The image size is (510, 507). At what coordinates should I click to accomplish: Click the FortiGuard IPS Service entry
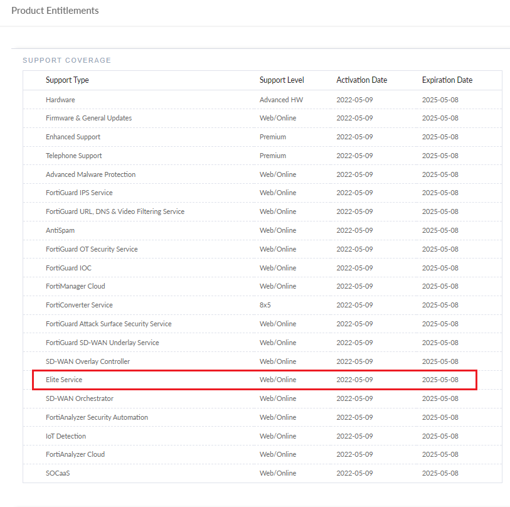coord(79,193)
